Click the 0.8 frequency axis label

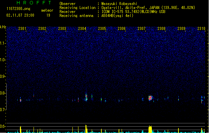point(3,93)
